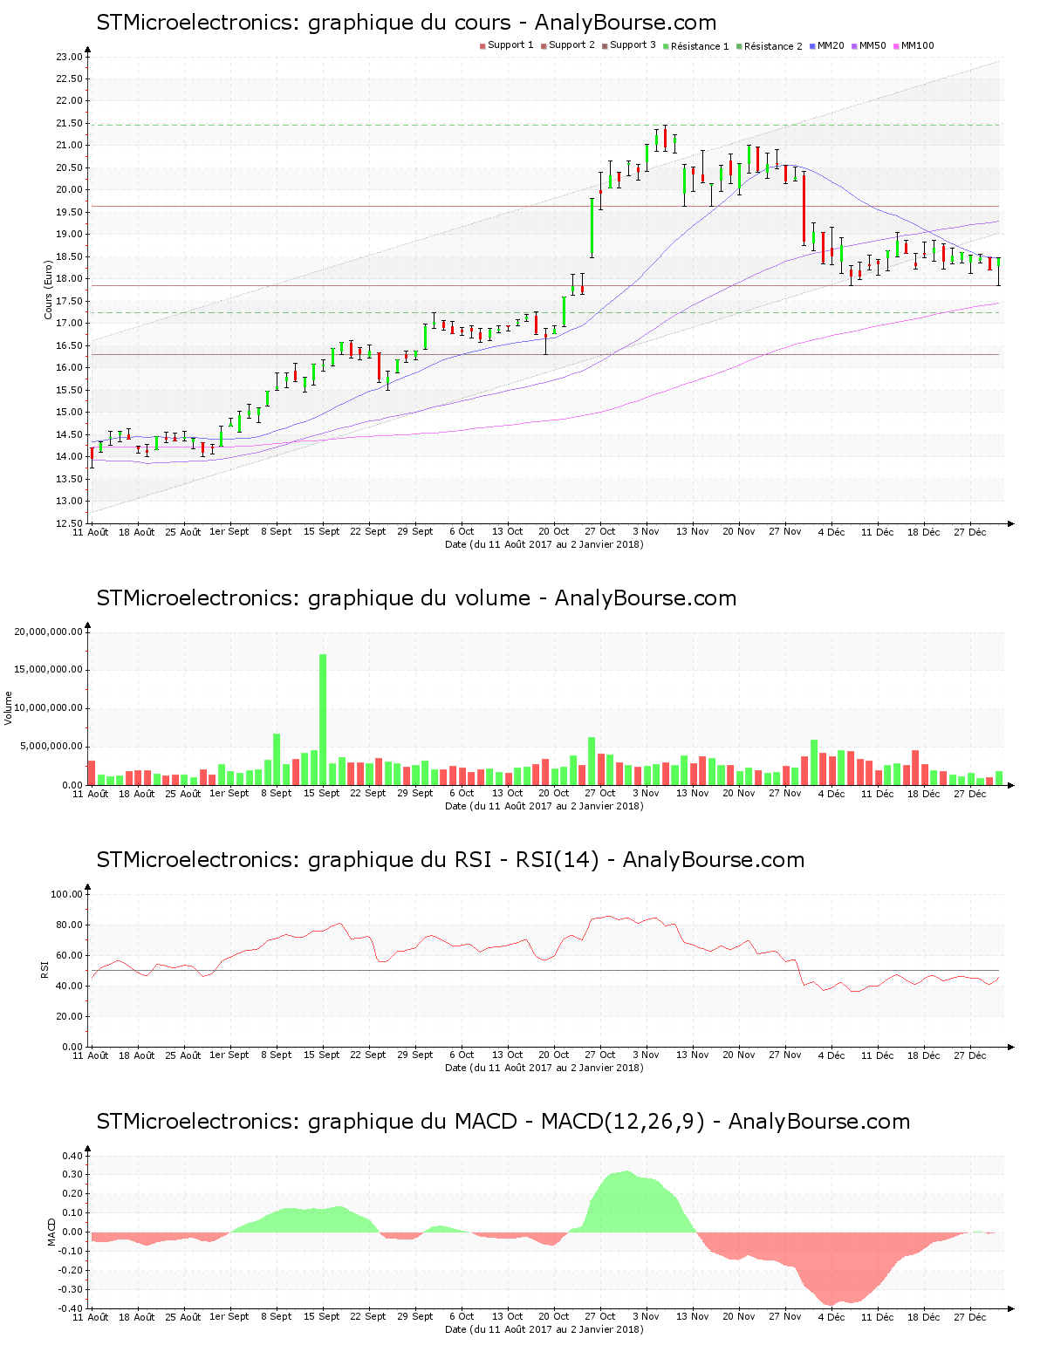The image size is (1047, 1352).
Task: Click the Support 1 legend color swatch
Action: 482,46
